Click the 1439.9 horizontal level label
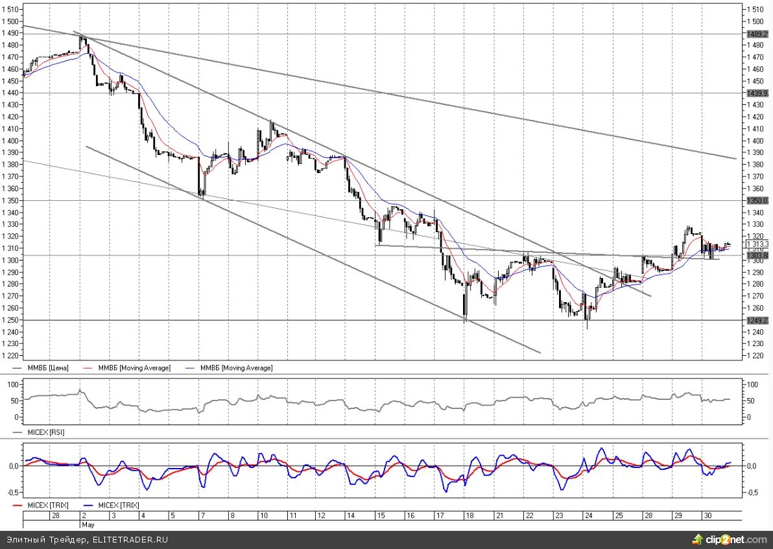773x549 pixels. [757, 93]
